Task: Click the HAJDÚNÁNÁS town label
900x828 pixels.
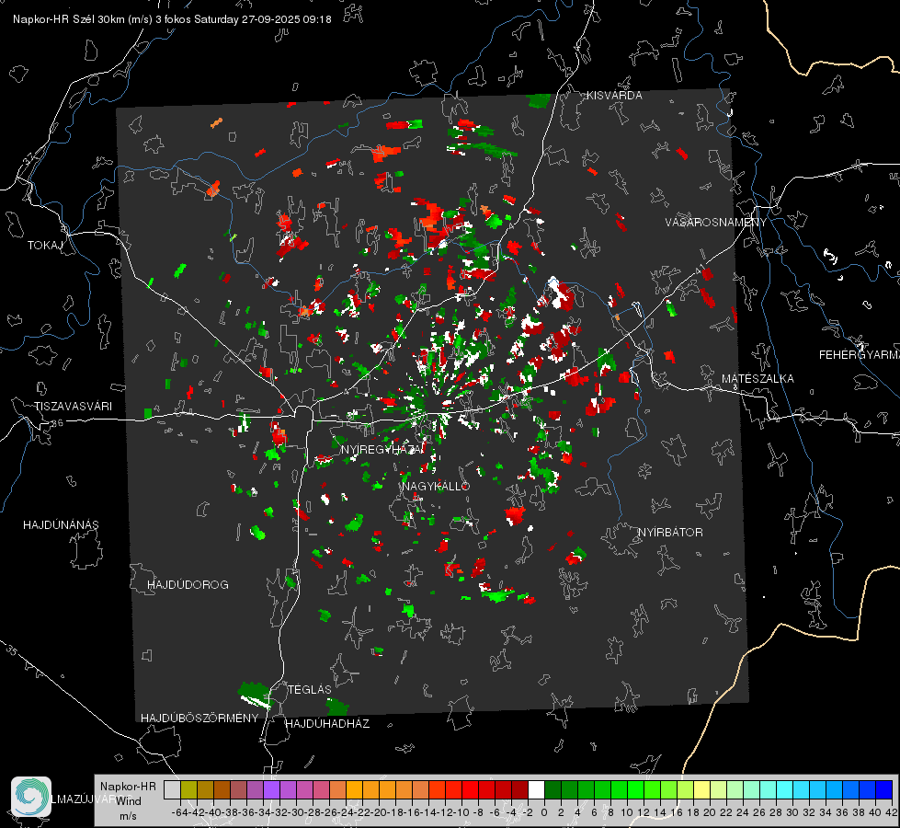Action: 61,525
